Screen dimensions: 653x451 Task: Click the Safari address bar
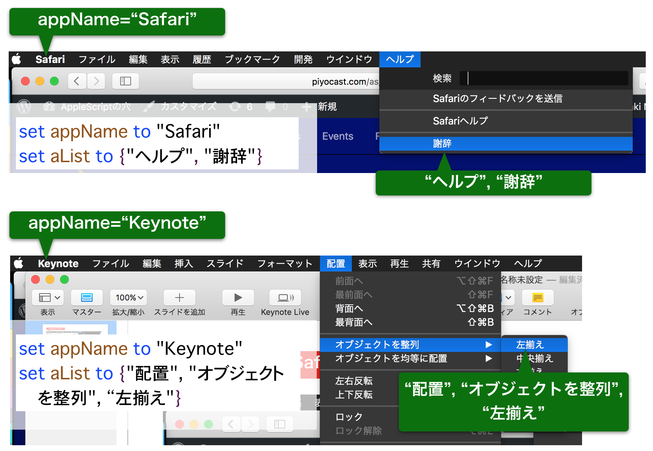(x=286, y=81)
